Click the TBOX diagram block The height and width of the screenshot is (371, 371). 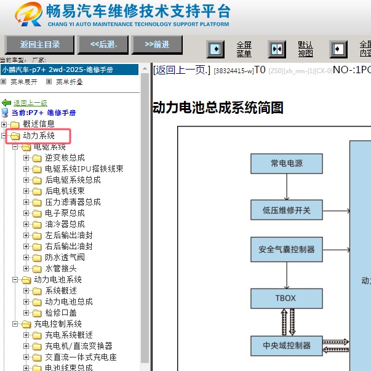tap(287, 298)
